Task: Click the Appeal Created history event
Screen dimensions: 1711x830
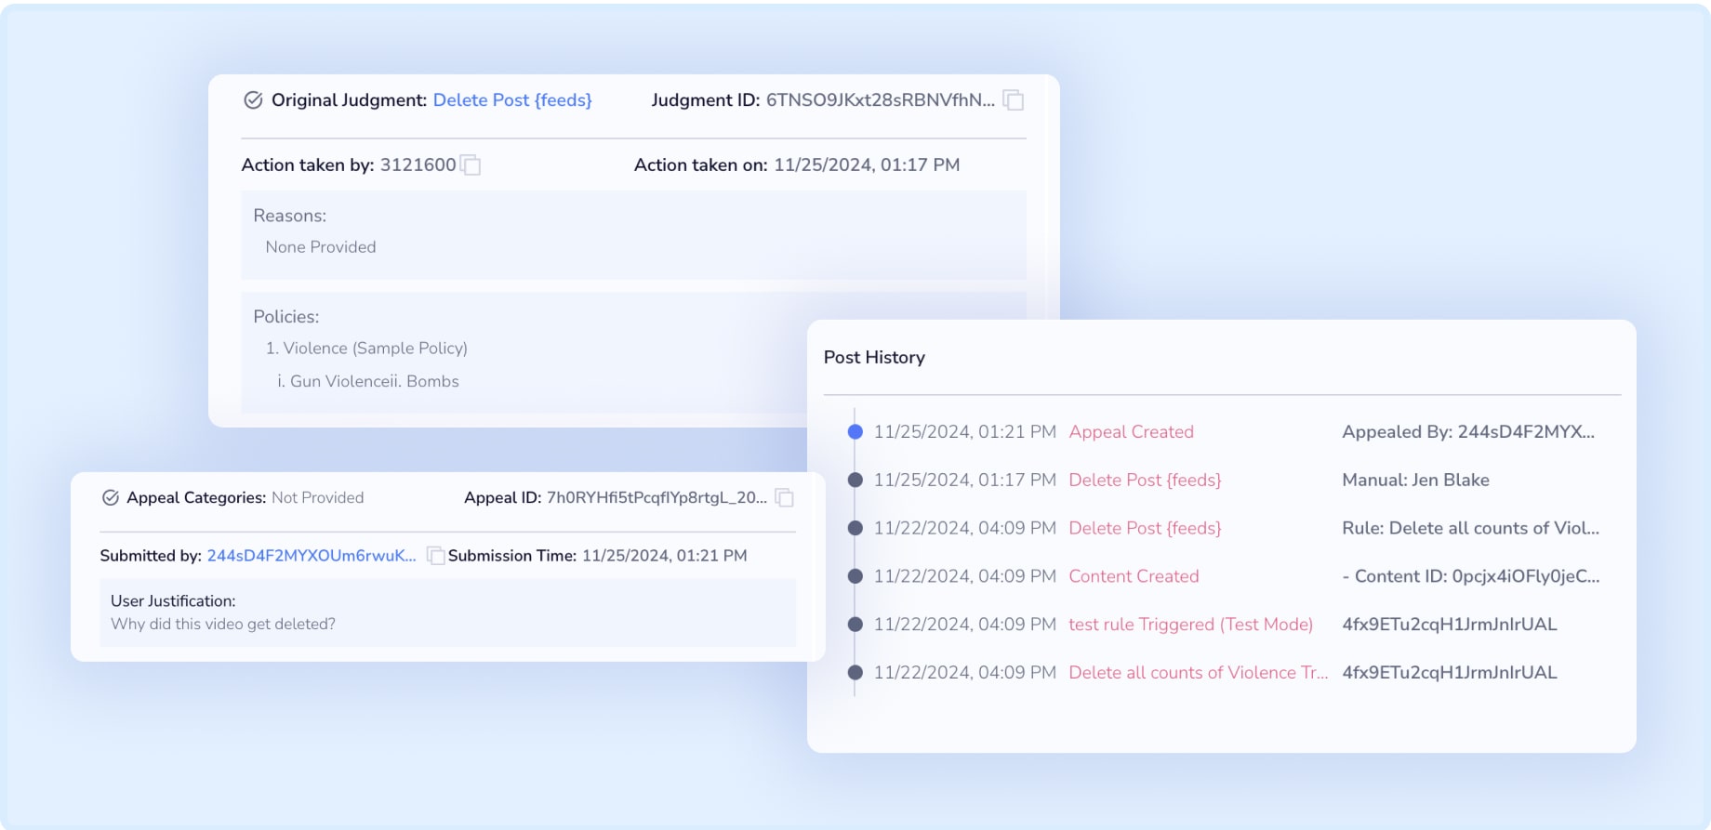Action: pos(1131,432)
